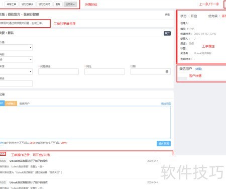Click the follower value Udesk测试客服

click(202, 53)
